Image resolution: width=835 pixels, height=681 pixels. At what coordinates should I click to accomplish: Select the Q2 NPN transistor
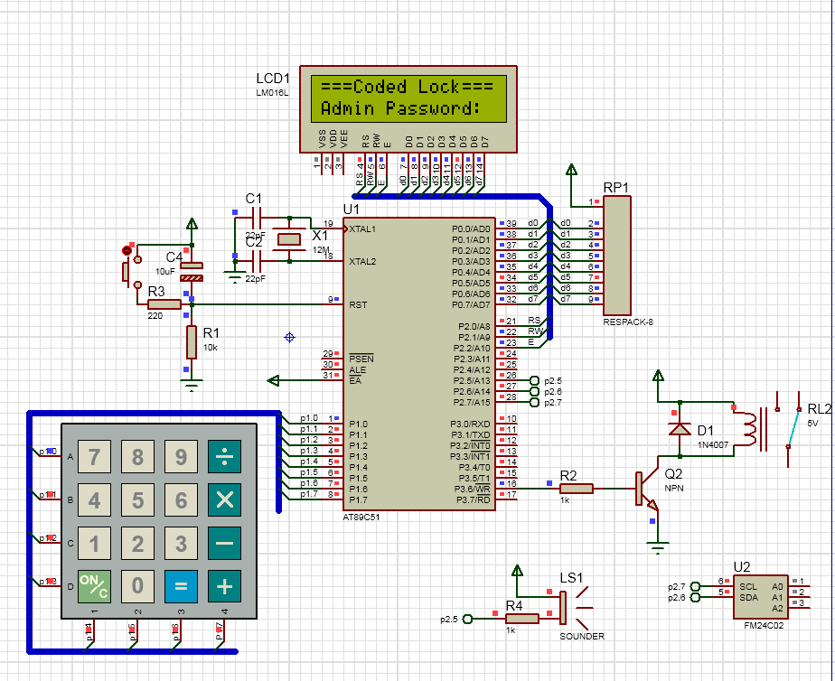click(x=643, y=489)
